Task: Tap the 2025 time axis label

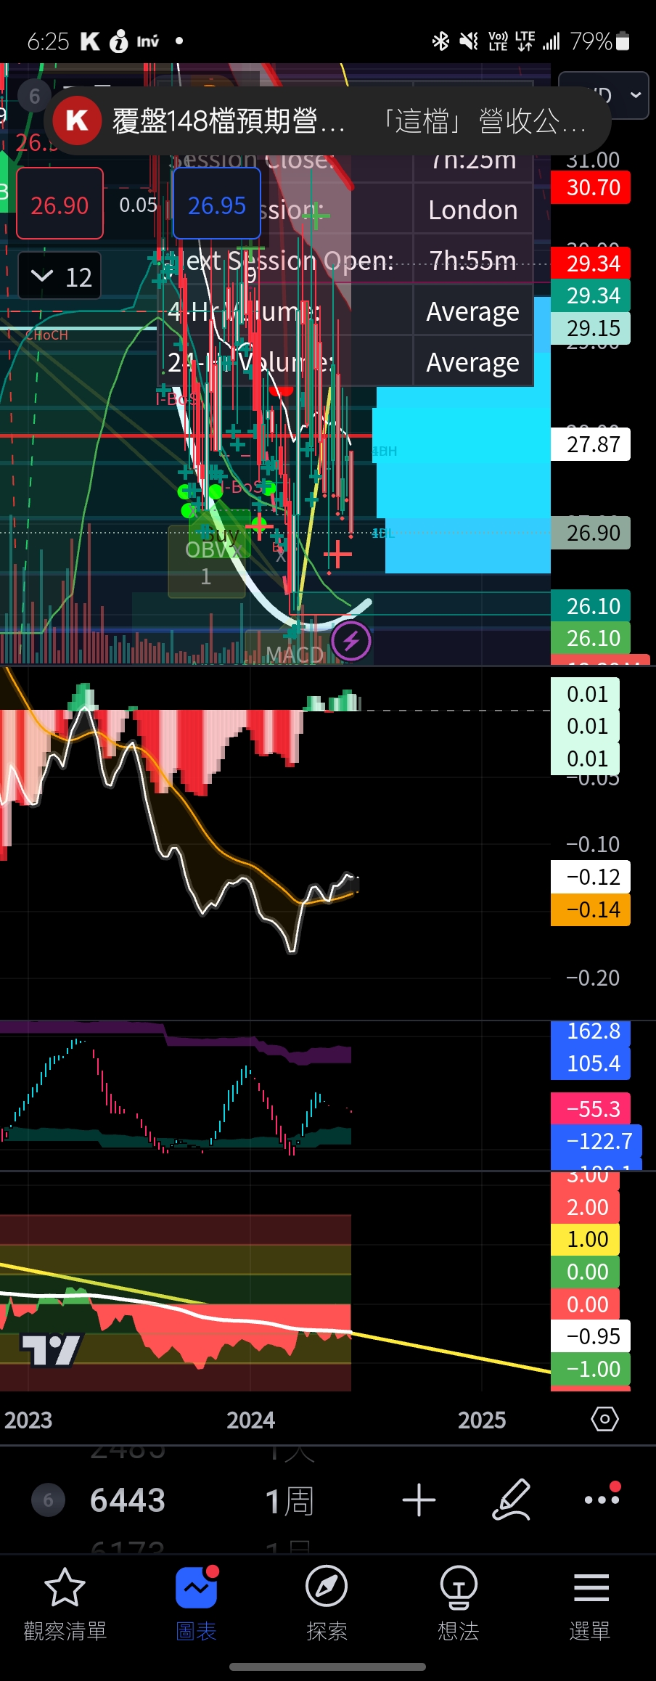Action: coord(482,1420)
